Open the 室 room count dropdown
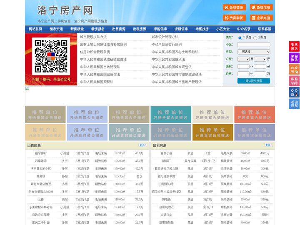300x225 pixels. coord(243,59)
